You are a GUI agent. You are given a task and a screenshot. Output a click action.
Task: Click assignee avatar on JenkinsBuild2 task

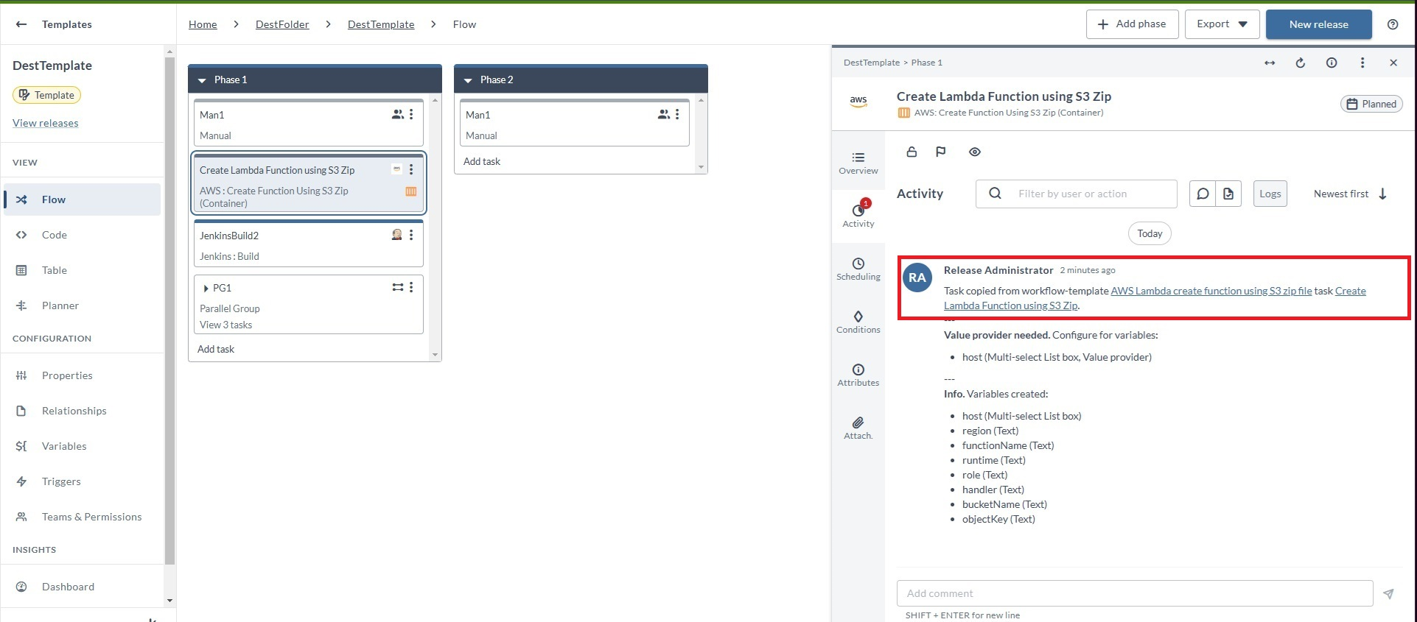coord(397,235)
